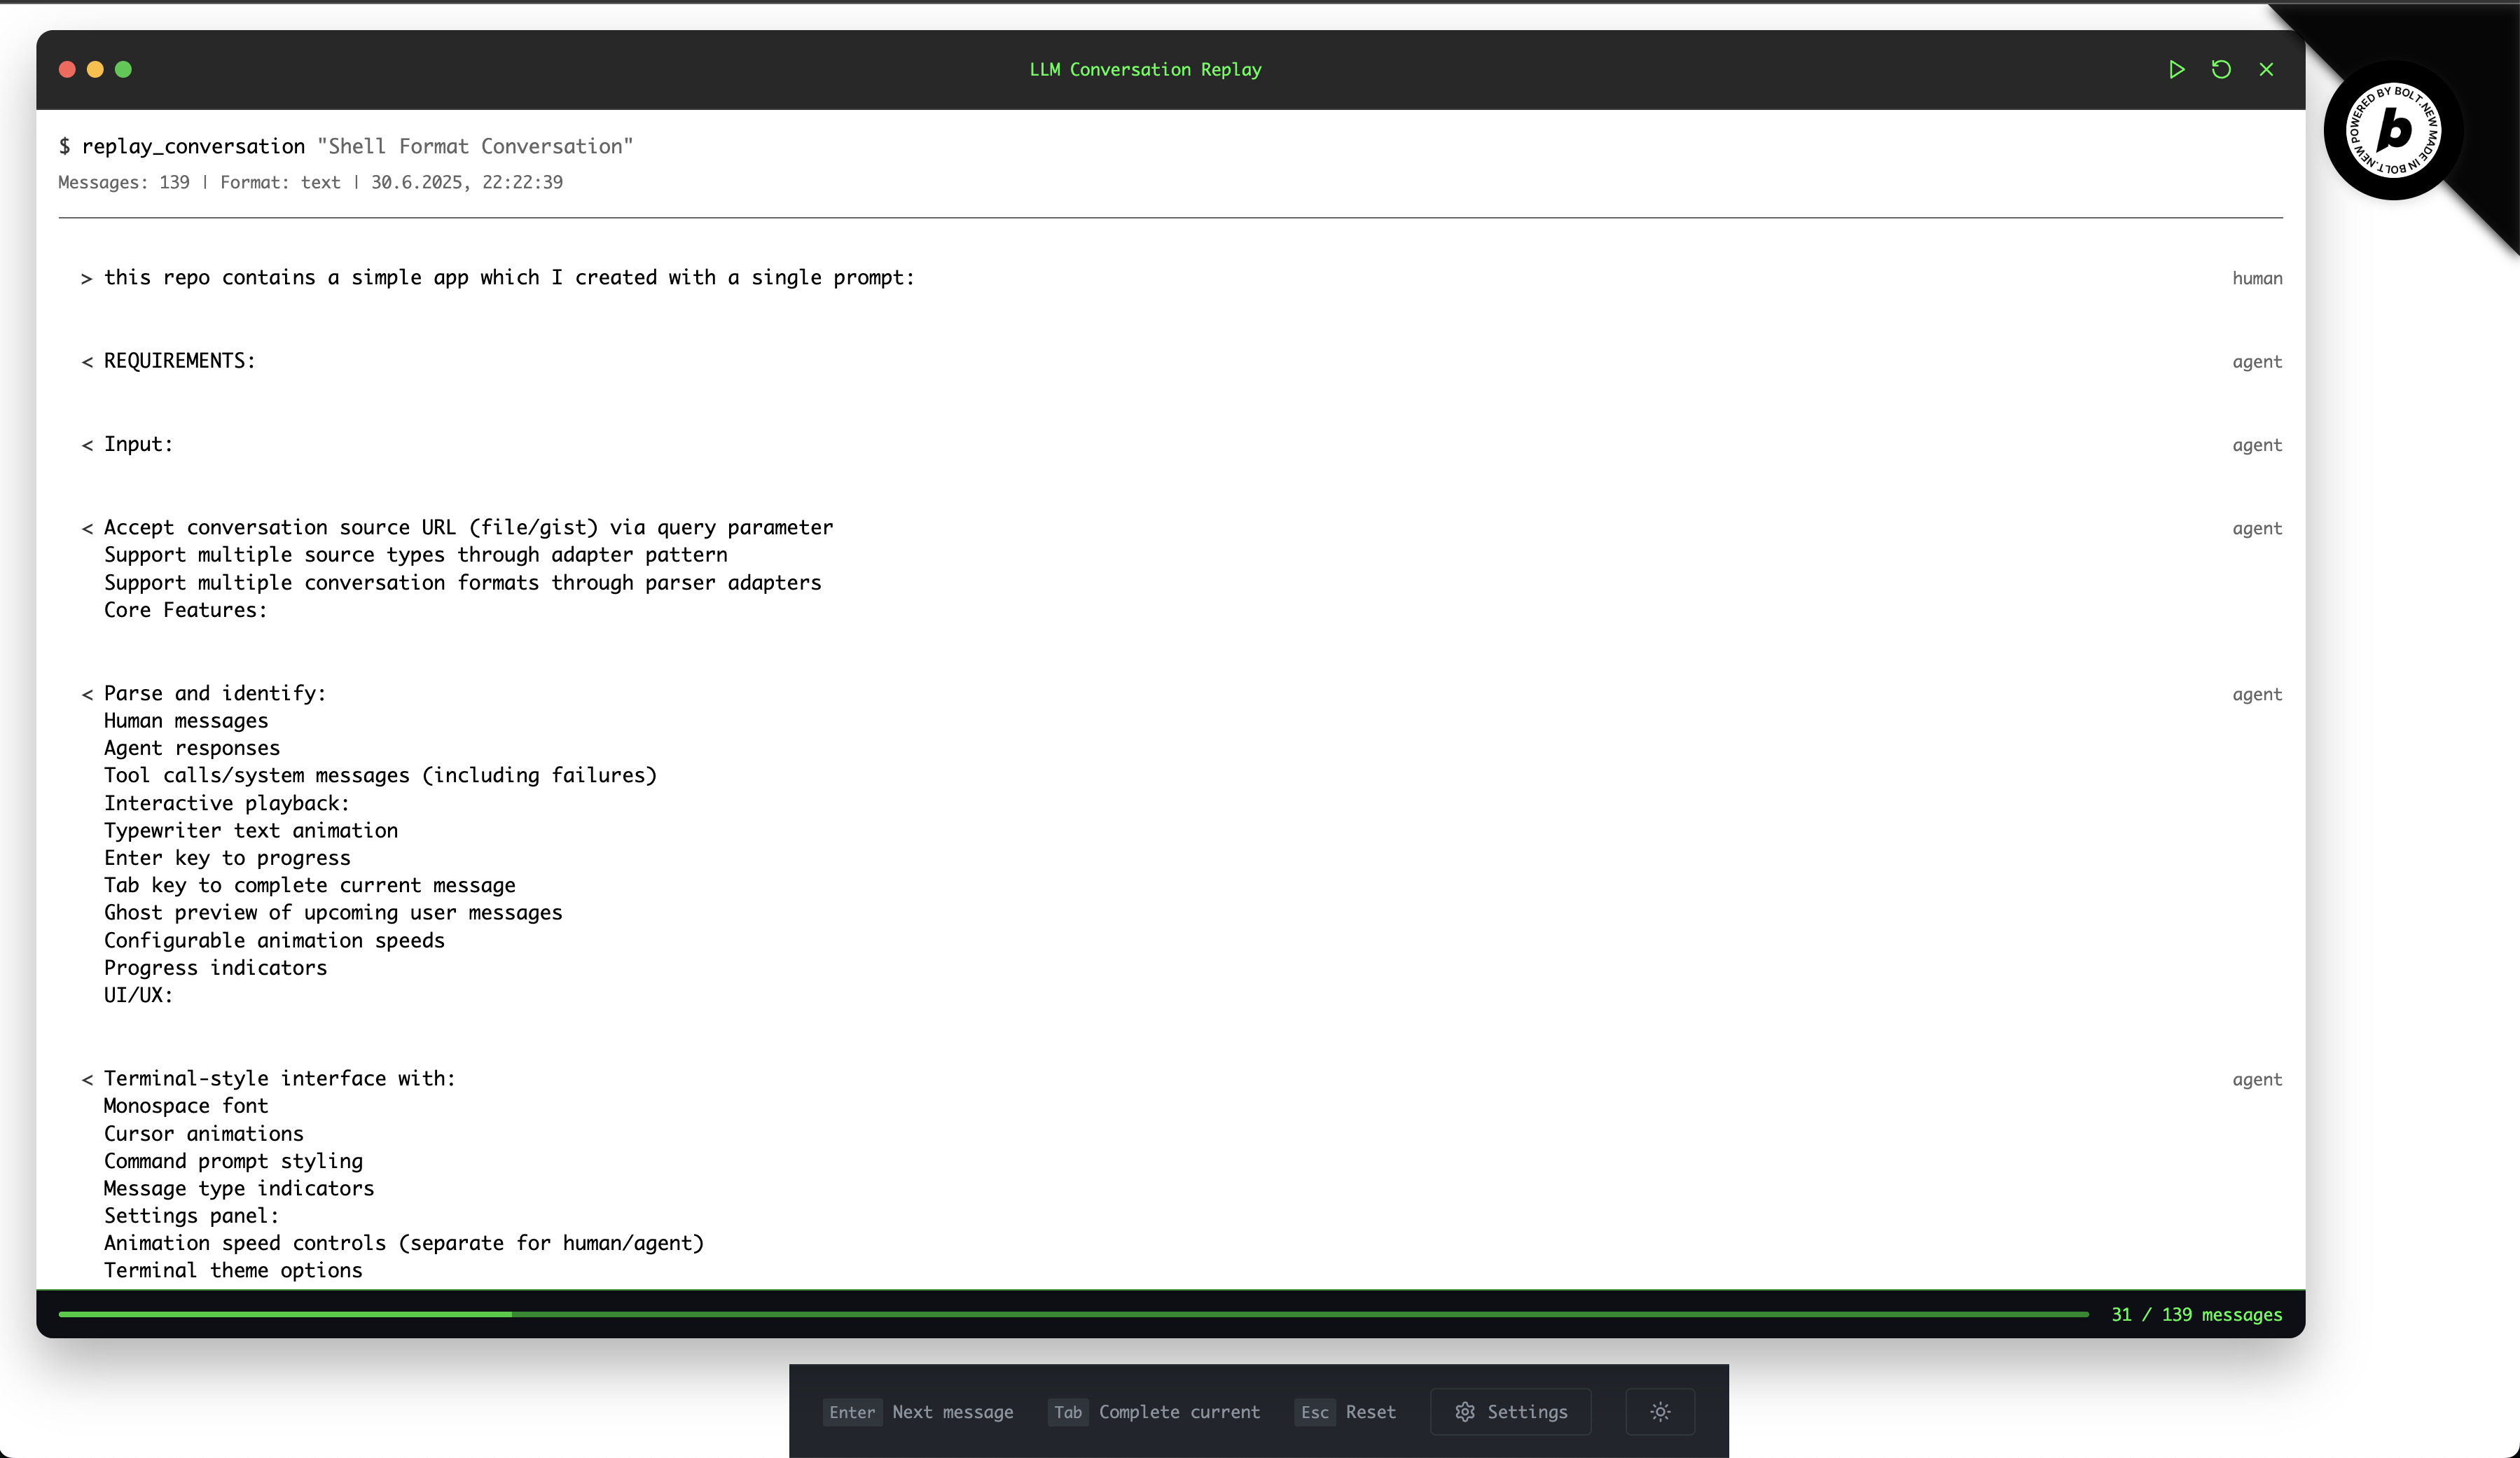Screen dimensions: 2520x1458
Task: Click the green macOS window dot
Action: [x=123, y=69]
